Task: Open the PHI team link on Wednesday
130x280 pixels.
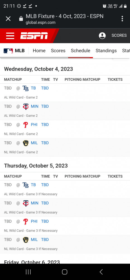Action: (34, 125)
